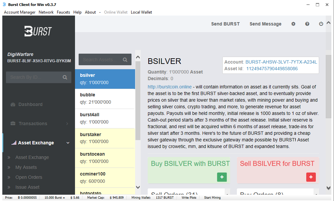The width and height of the screenshot is (334, 201).
Task: Click the Dashboard gauge icon
Action: (13, 104)
